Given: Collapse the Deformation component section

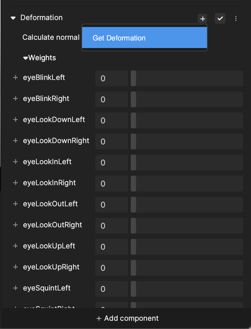Looking at the screenshot, I should coord(13,18).
